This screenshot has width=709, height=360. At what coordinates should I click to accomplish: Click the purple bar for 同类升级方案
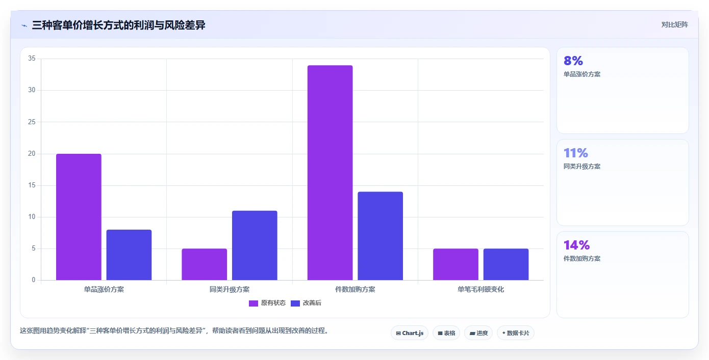205,264
